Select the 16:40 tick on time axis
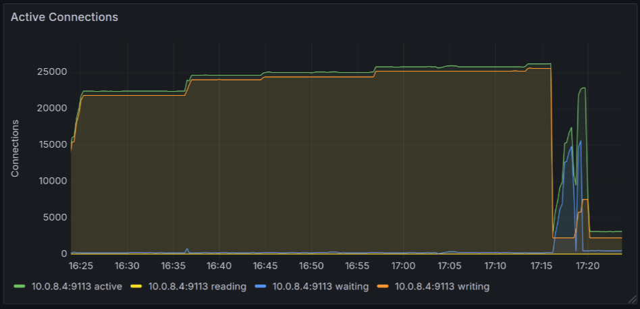This screenshot has height=309, width=640. (219, 266)
